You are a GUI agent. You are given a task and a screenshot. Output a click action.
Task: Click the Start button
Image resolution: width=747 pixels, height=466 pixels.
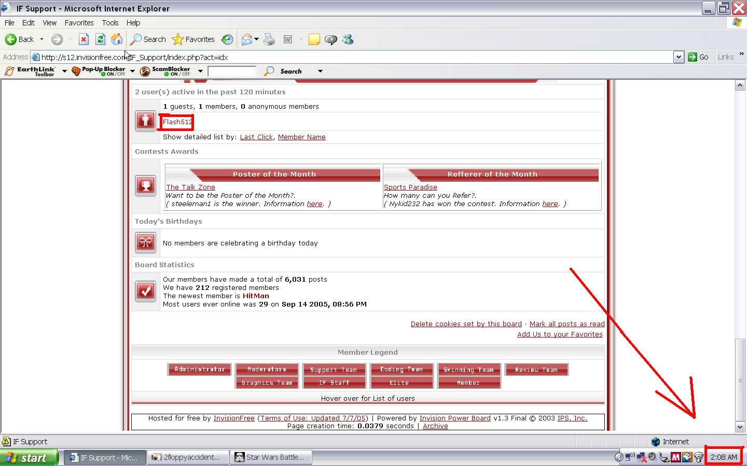(29, 458)
